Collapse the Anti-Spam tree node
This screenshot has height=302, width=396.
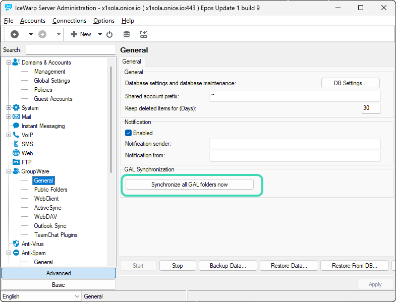[9, 253]
